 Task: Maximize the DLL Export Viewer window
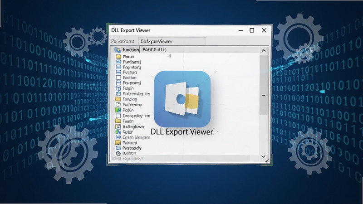pyautogui.click(x=252, y=30)
